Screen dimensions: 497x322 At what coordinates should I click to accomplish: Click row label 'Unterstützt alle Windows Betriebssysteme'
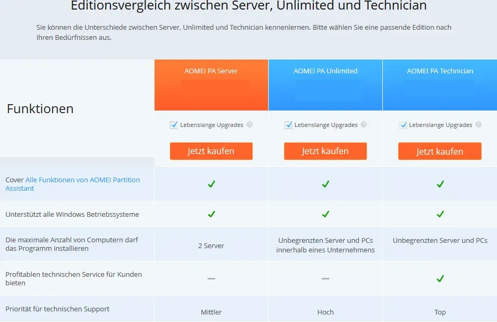(x=72, y=215)
